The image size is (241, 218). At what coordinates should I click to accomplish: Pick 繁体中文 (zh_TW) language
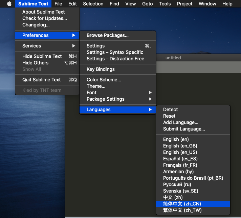coord(193,210)
